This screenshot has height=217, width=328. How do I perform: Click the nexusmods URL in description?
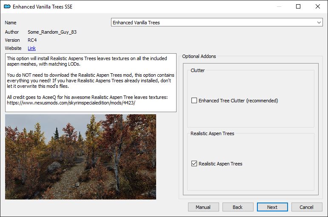(71, 103)
